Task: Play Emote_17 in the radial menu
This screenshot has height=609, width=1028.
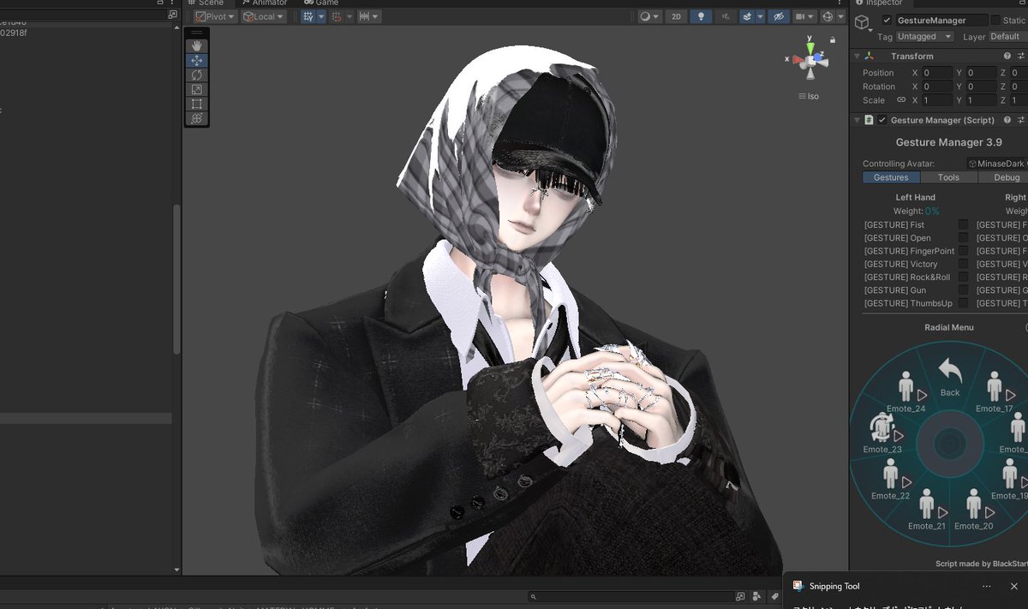Action: pos(995,392)
